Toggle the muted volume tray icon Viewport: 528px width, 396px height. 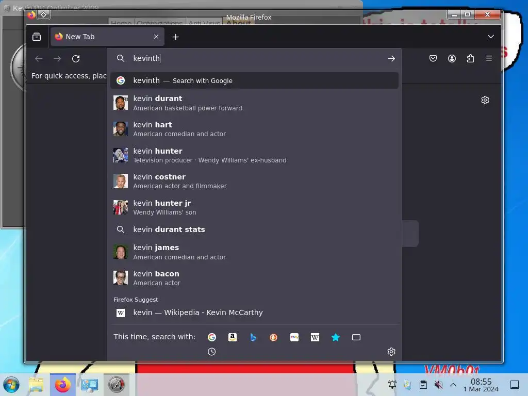(x=438, y=385)
